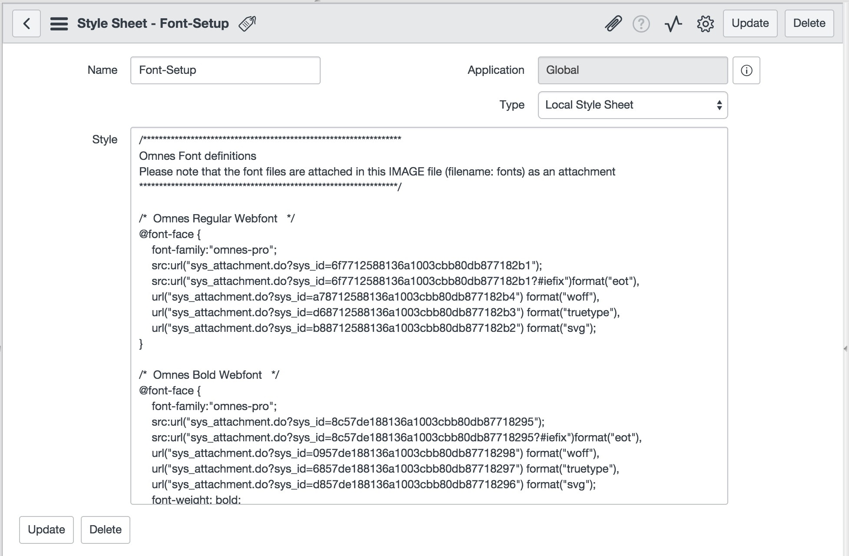
Task: Click Update in the header bar
Action: [x=750, y=23]
